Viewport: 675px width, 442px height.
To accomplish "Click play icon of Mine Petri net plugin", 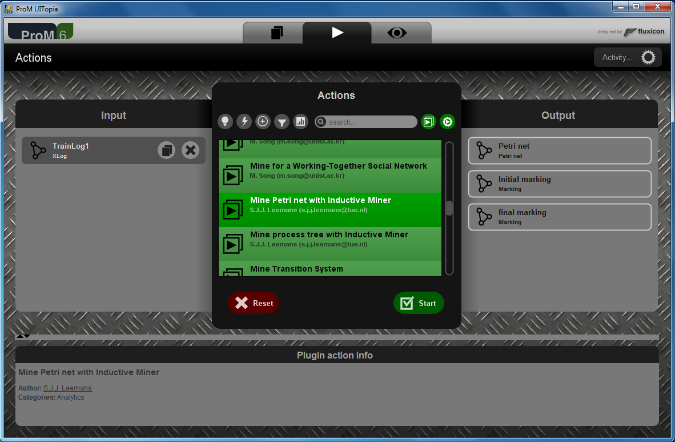I will [233, 210].
